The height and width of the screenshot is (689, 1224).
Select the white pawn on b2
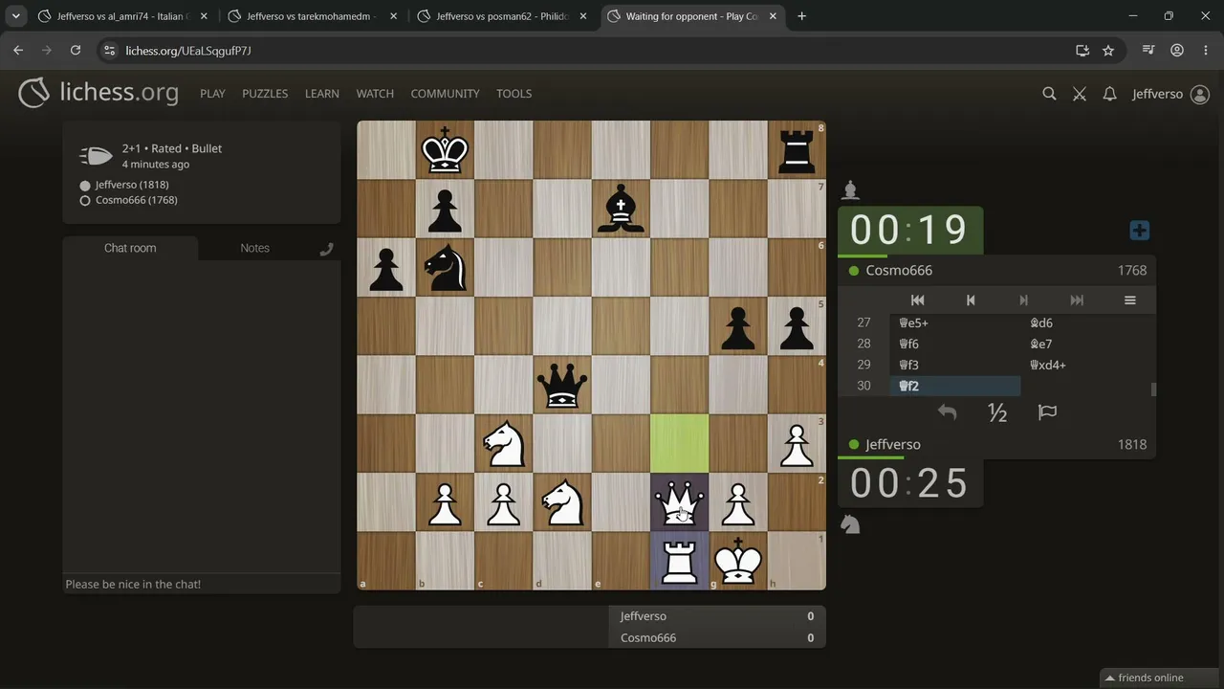tap(445, 502)
